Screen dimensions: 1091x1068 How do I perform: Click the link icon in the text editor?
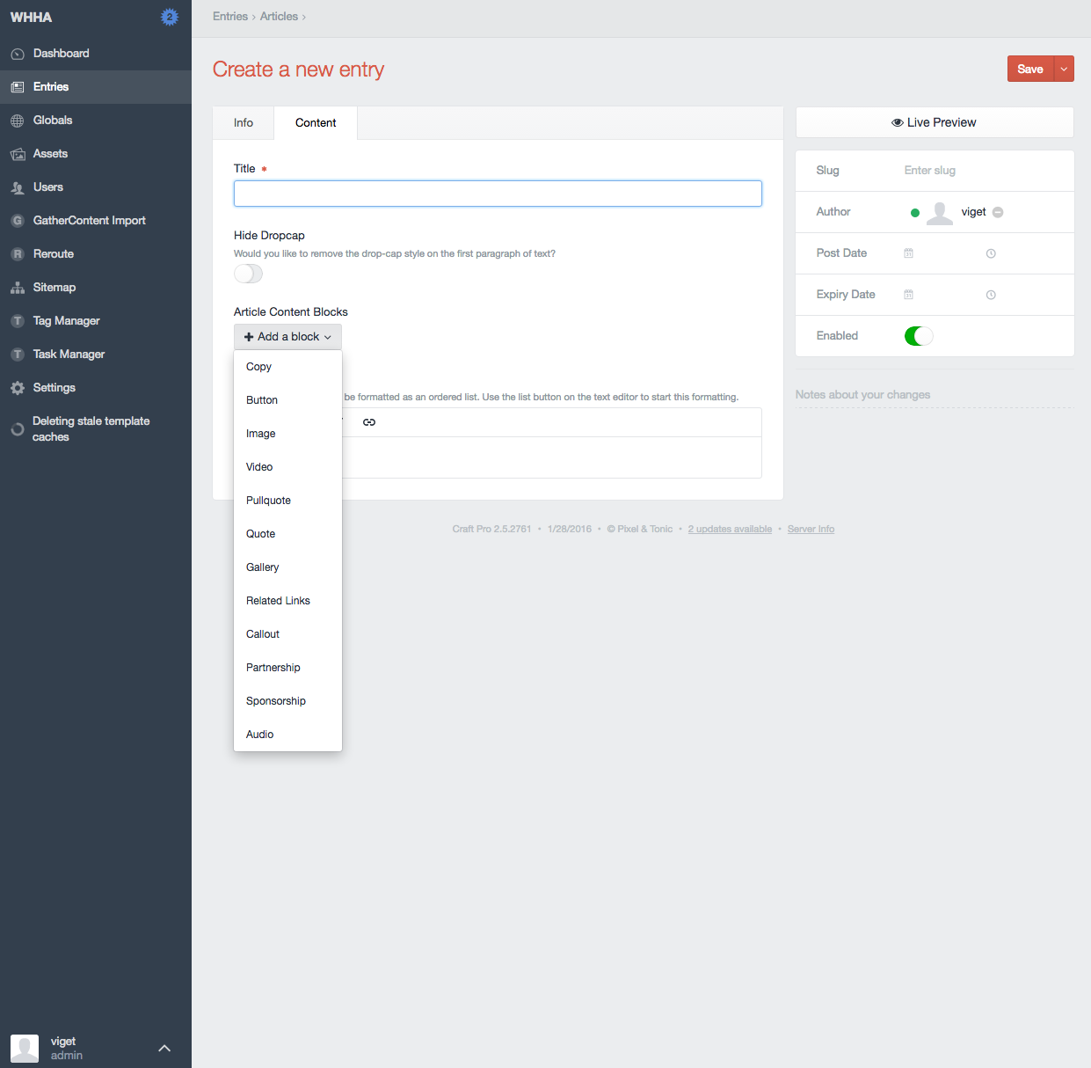click(x=369, y=422)
